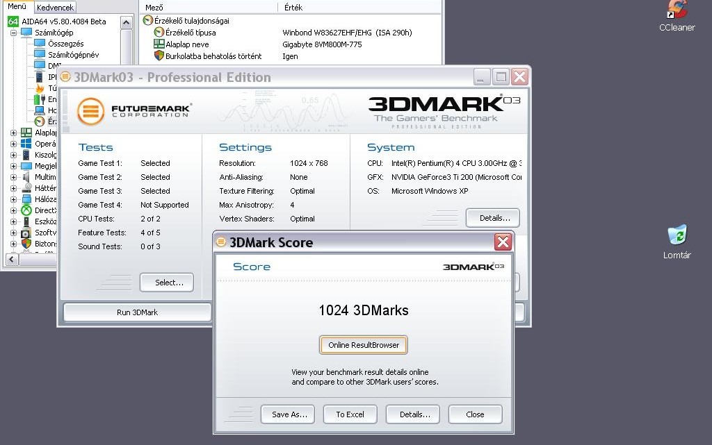The height and width of the screenshot is (445, 712).
Task: Expand the Multimédia tree node
Action: (x=13, y=177)
